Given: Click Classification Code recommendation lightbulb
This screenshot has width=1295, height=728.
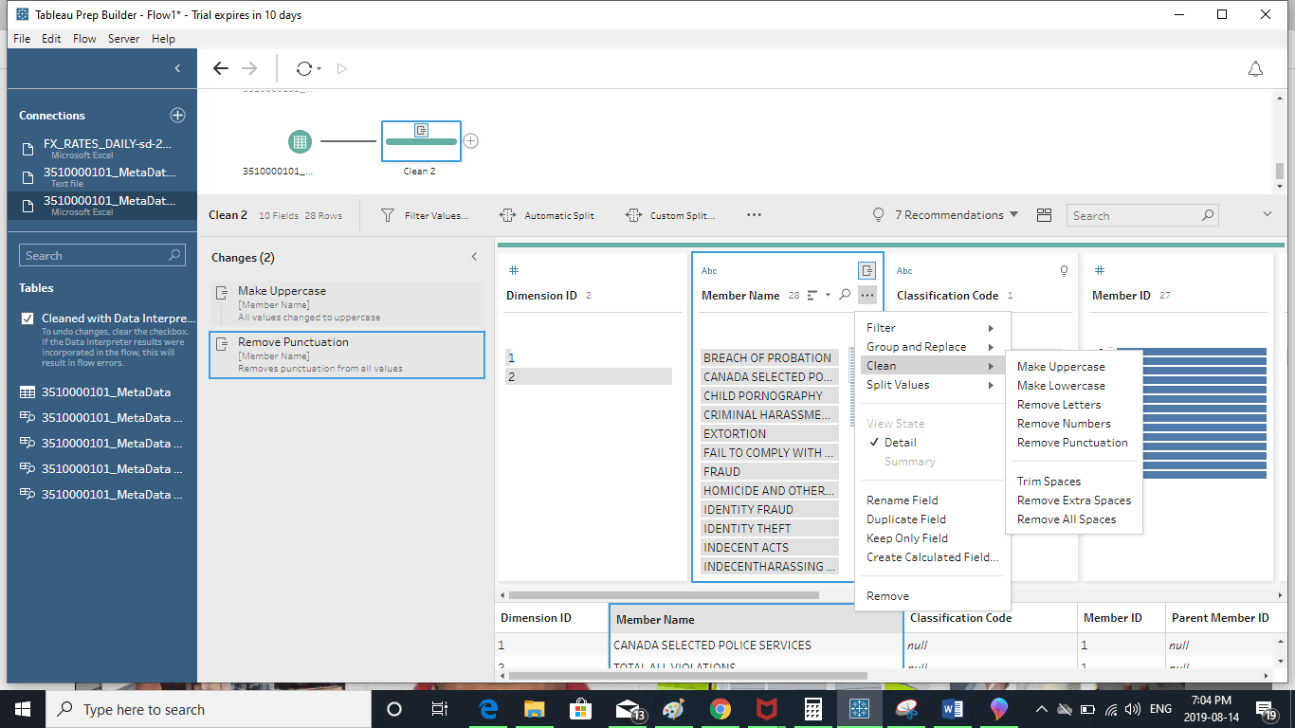Looking at the screenshot, I should (1065, 271).
